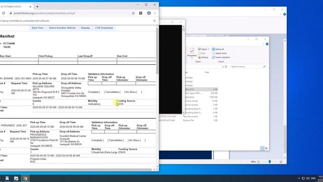Refresh the File Explorer folder view
This screenshot has width=323, height=182.
(226, 67)
